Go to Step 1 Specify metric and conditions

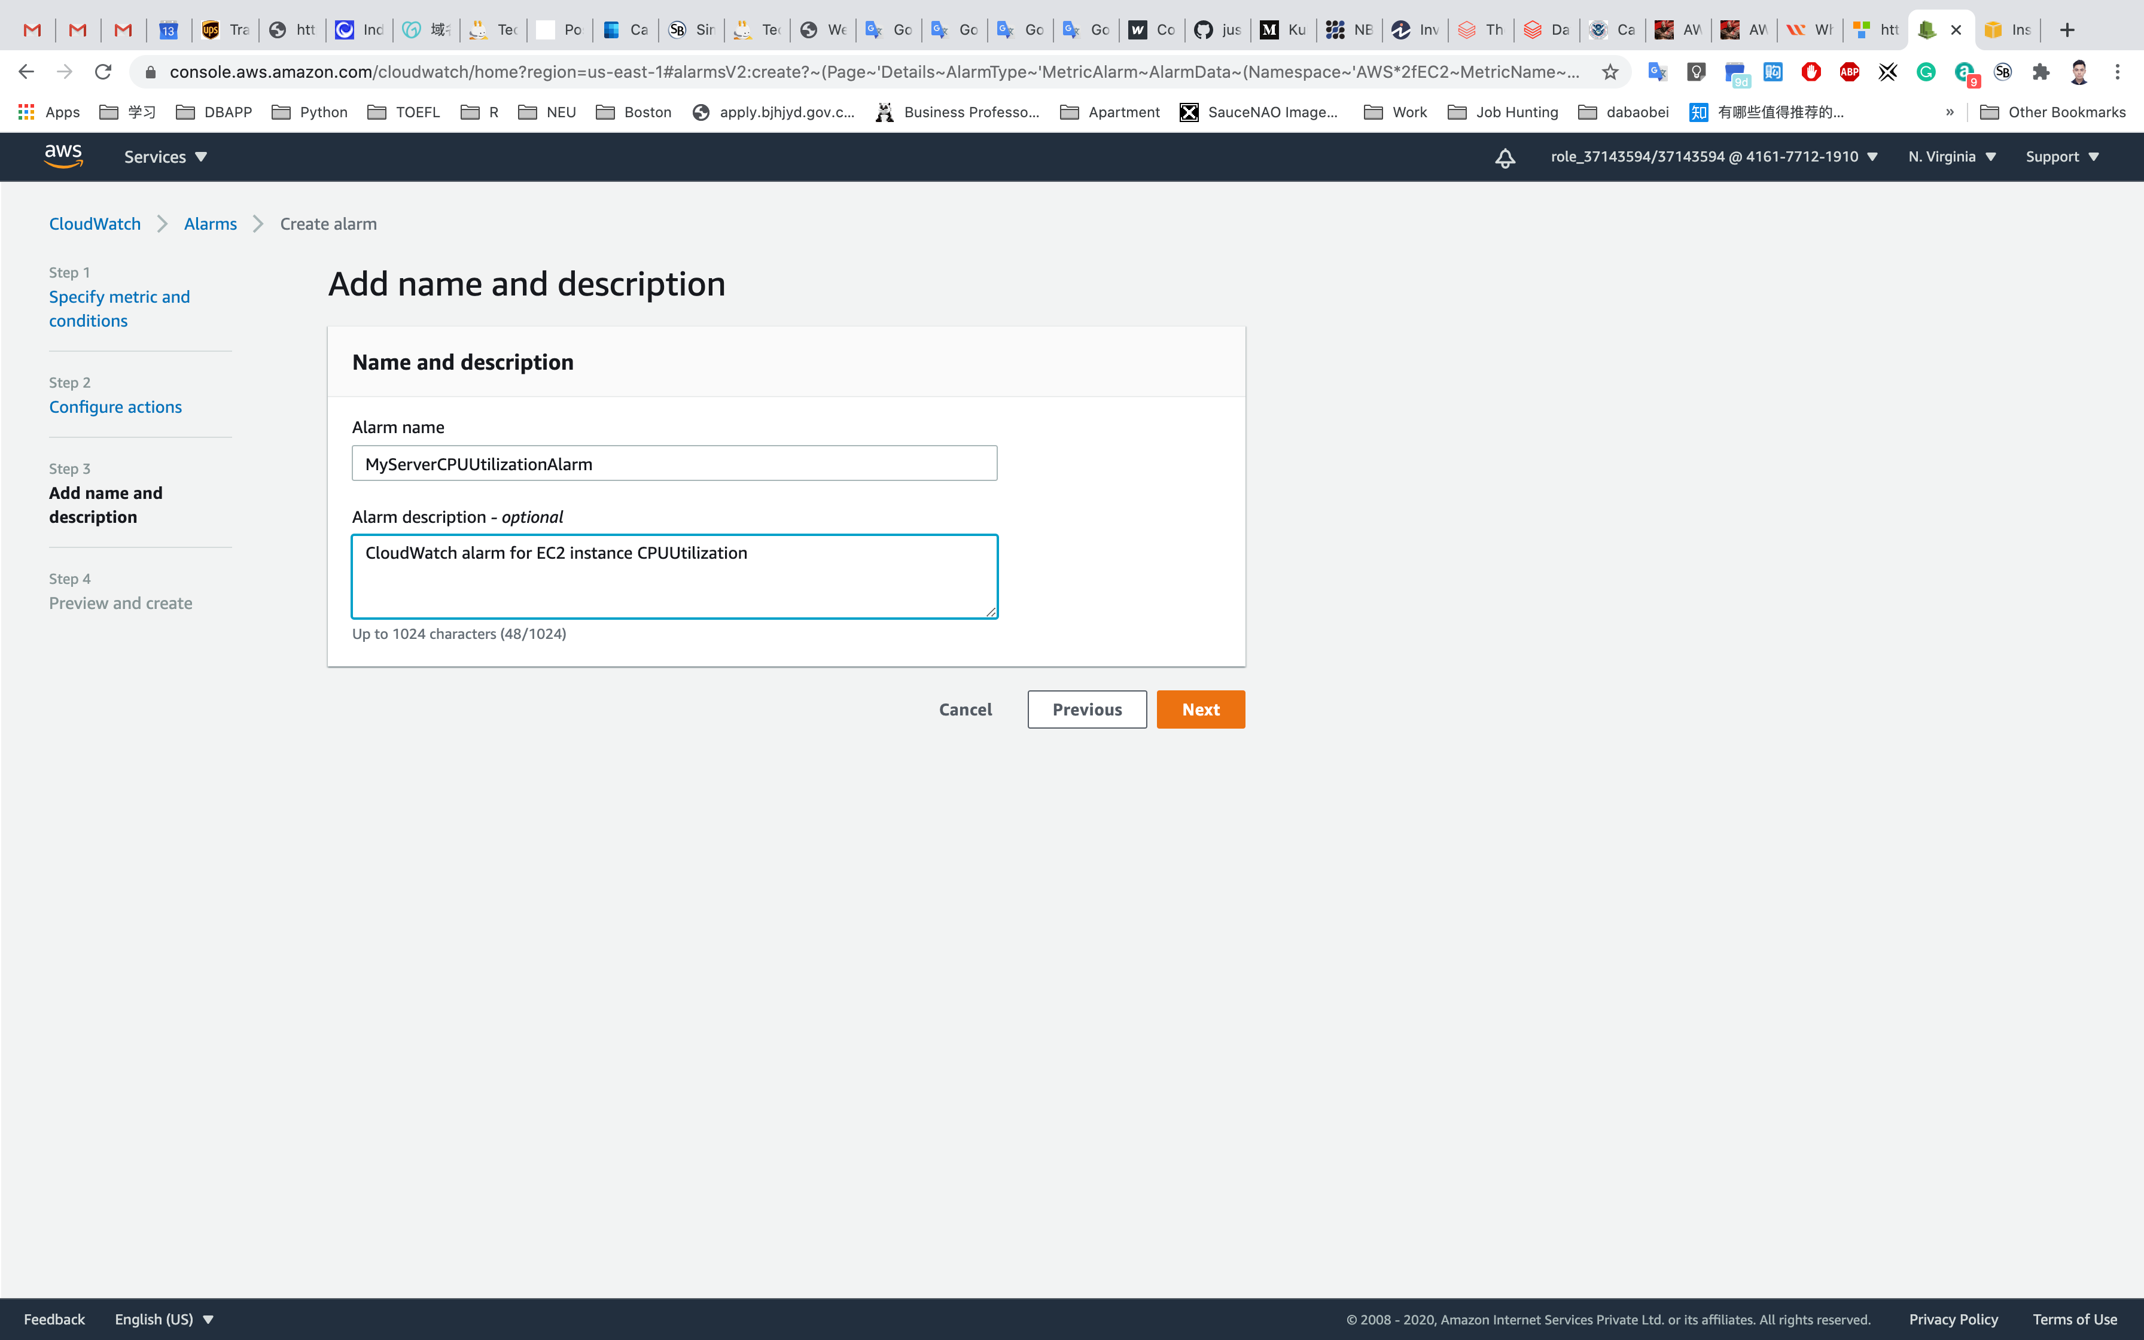[118, 309]
